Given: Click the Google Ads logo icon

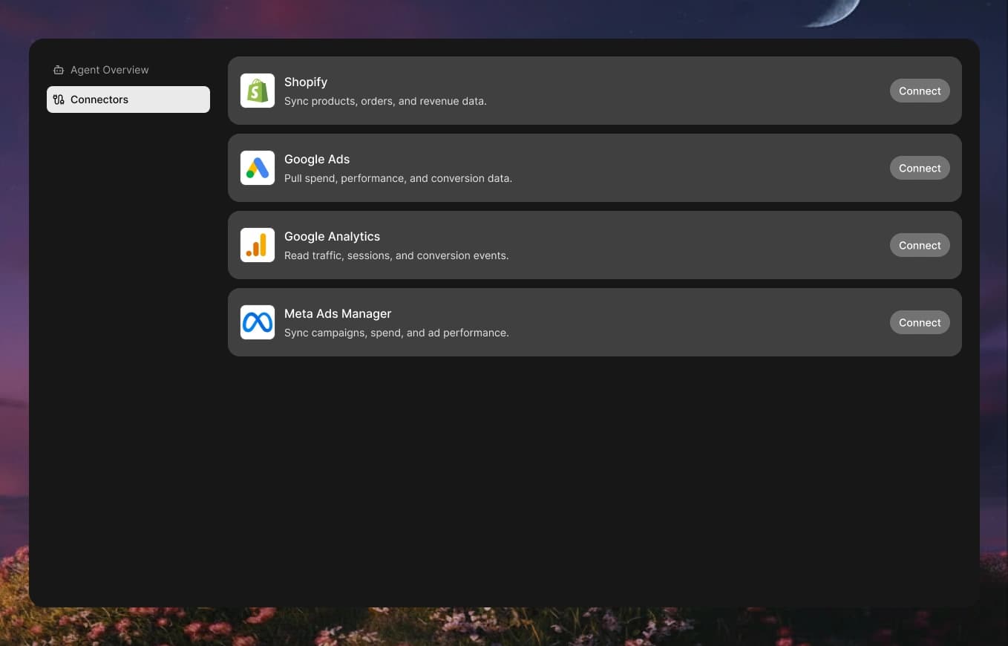Looking at the screenshot, I should 258,168.
